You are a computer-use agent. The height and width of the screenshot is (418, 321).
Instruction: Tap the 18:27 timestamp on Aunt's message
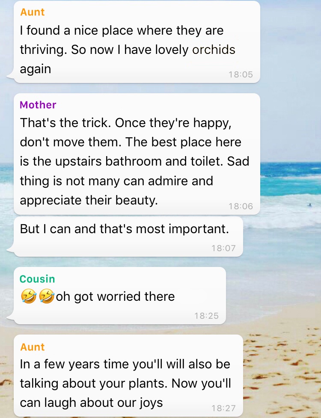point(223,408)
